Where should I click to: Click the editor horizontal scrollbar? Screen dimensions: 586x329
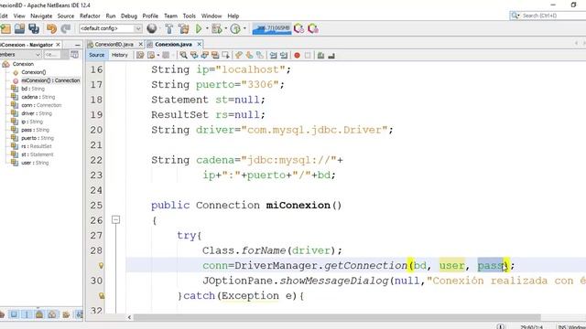pyautogui.click(x=337, y=317)
